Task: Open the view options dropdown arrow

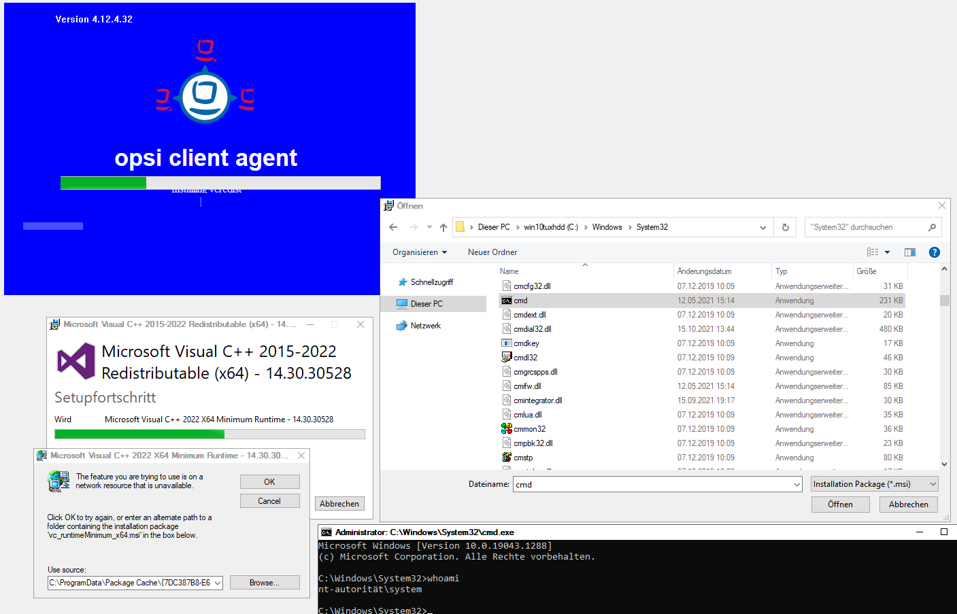Action: 887,252
